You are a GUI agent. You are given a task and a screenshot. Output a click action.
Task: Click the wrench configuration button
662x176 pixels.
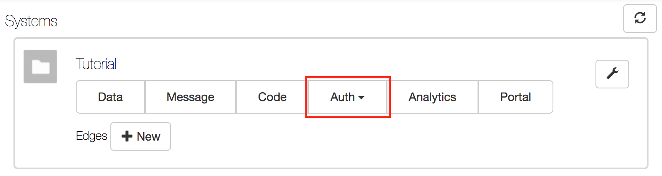612,74
